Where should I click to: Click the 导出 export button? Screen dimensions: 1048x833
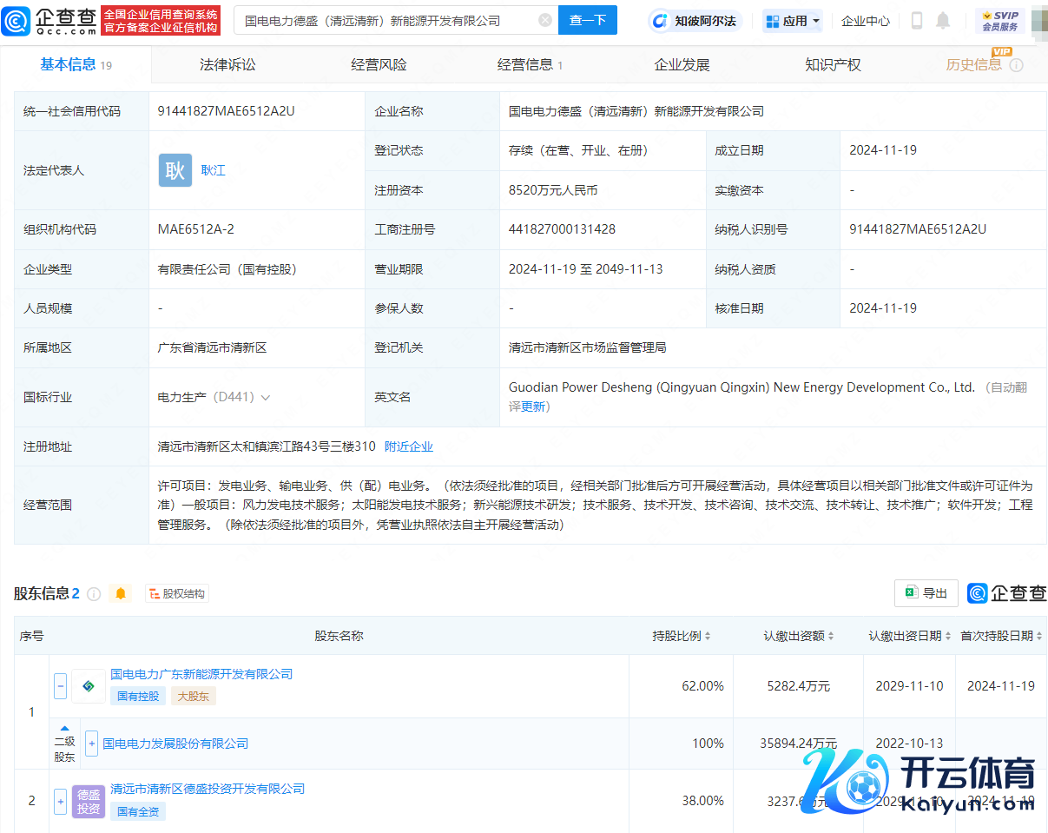click(926, 593)
